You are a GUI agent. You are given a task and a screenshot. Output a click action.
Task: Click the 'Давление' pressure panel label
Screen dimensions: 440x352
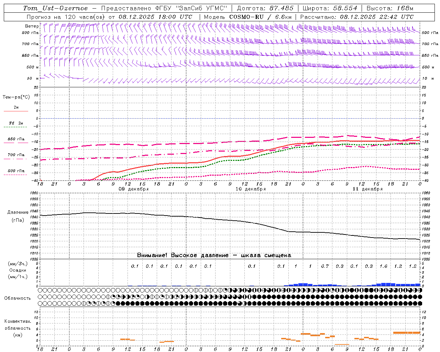point(18,212)
